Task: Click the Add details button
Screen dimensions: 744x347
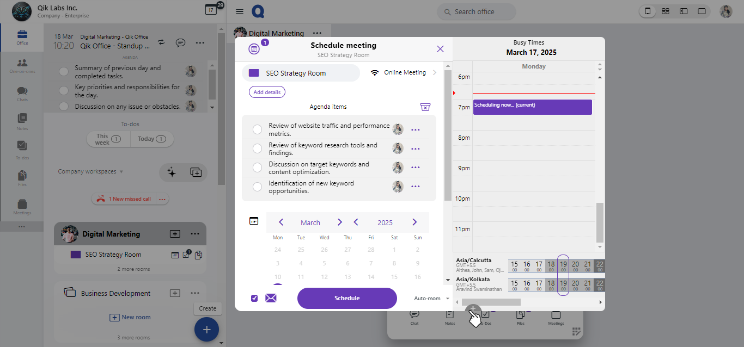Action: (267, 92)
